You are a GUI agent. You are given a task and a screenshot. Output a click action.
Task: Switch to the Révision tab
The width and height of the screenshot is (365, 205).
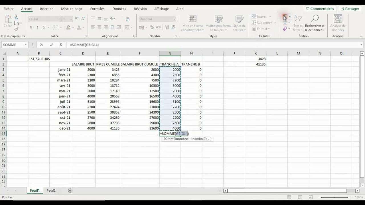pos(140,9)
